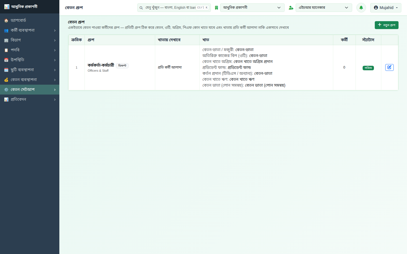Screen dimensions: 407x254
Task: Click the বেতন ব্যবস্থাপনা money bag icon
Action: pyautogui.click(x=6, y=80)
